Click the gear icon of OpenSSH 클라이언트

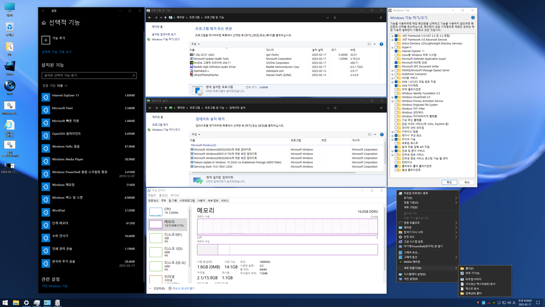tap(46, 135)
